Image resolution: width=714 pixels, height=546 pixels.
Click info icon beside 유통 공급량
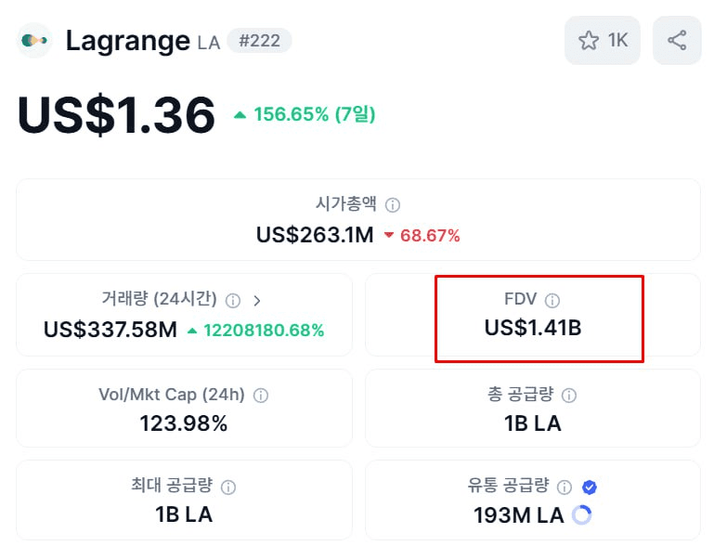point(565,487)
